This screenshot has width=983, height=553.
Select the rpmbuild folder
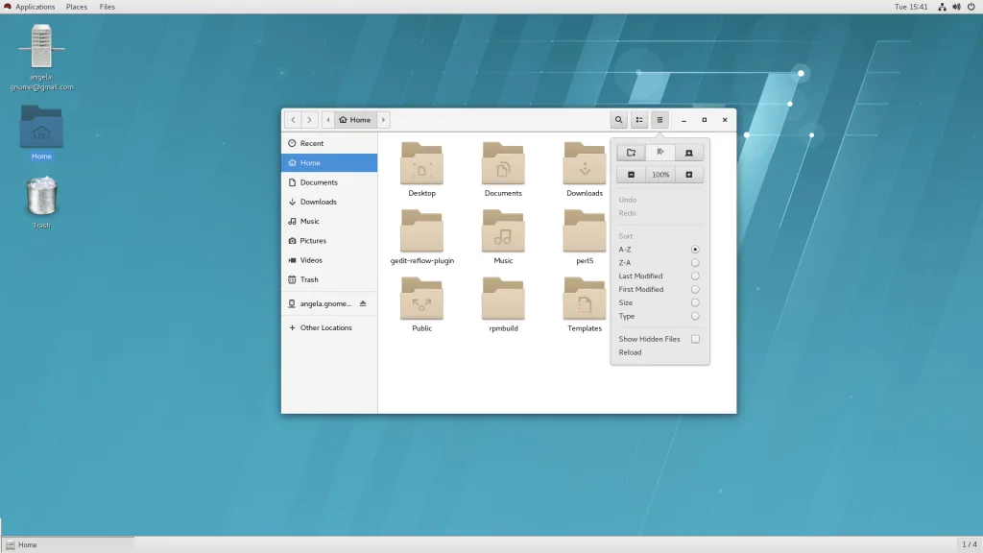pyautogui.click(x=503, y=304)
